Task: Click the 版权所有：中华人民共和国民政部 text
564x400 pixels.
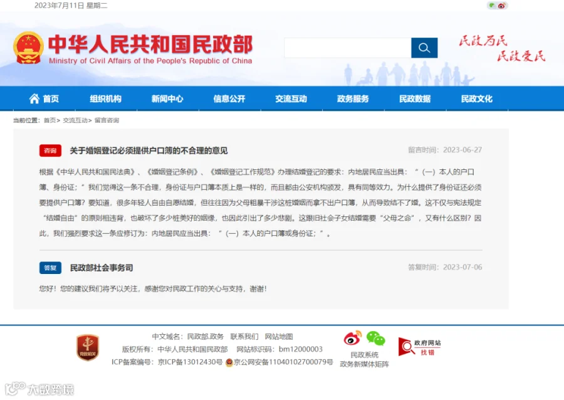Action: point(175,349)
